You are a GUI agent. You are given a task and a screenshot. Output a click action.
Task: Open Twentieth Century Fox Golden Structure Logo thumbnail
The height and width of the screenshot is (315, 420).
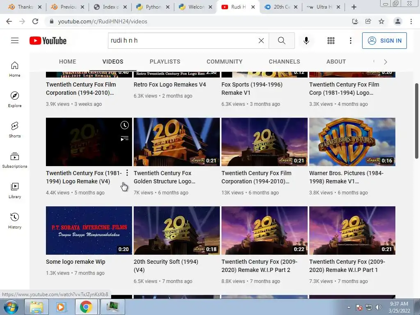(176, 142)
